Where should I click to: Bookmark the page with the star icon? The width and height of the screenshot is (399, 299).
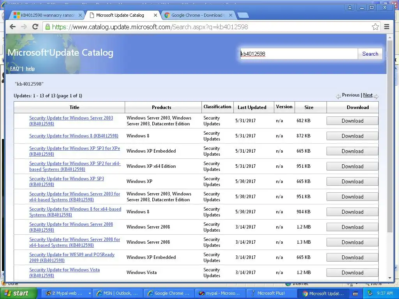pyautogui.click(x=375, y=27)
